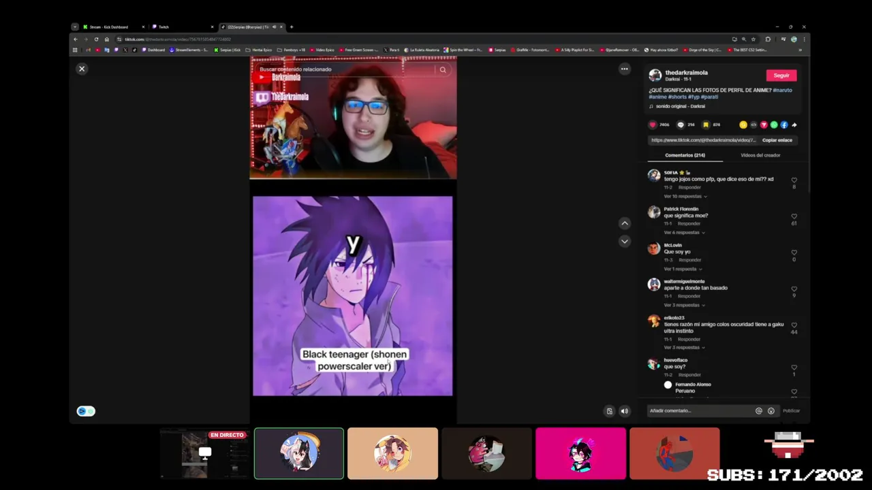Like erikoto23's comment heart
This screenshot has height=490, width=872.
coord(794,325)
